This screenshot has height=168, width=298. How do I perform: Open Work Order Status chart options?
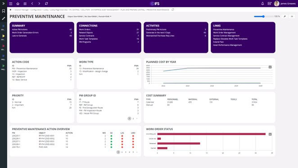(x=270, y=134)
